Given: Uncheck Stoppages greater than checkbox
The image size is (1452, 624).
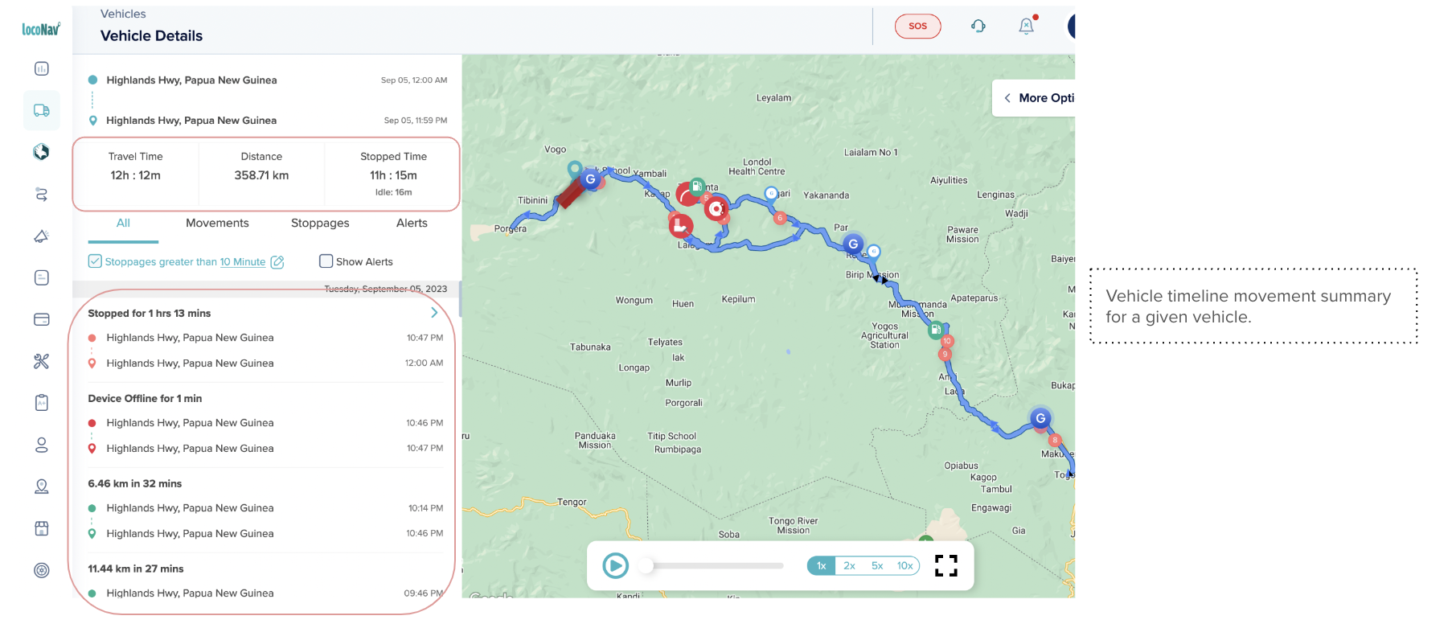Looking at the screenshot, I should (95, 261).
